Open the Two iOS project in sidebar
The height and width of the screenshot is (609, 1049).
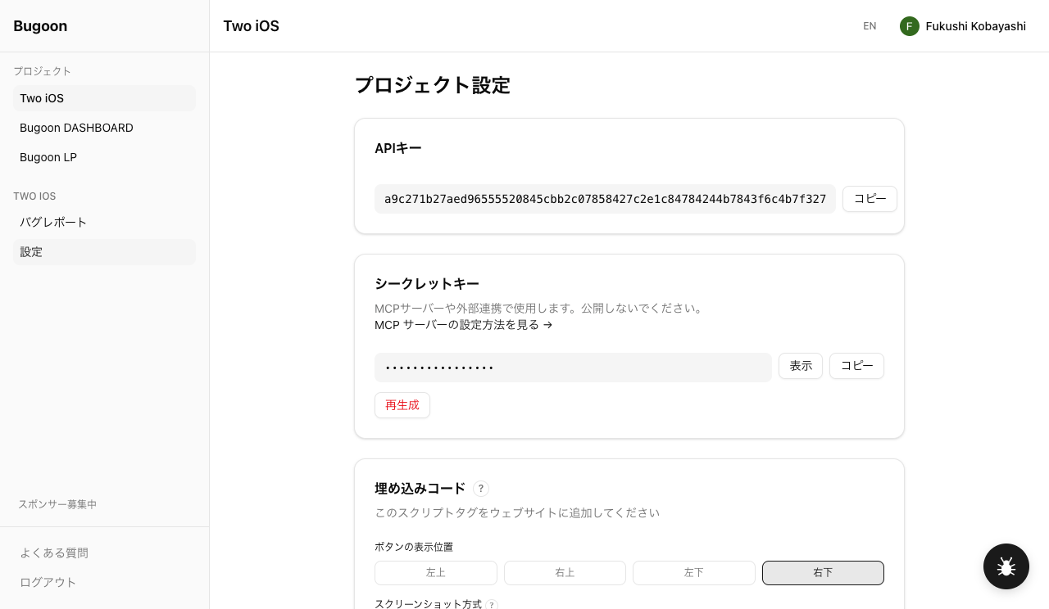pyautogui.click(x=104, y=98)
